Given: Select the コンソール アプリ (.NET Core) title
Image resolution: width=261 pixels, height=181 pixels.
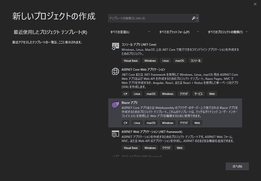Looking at the screenshot, I should [x=139, y=44].
